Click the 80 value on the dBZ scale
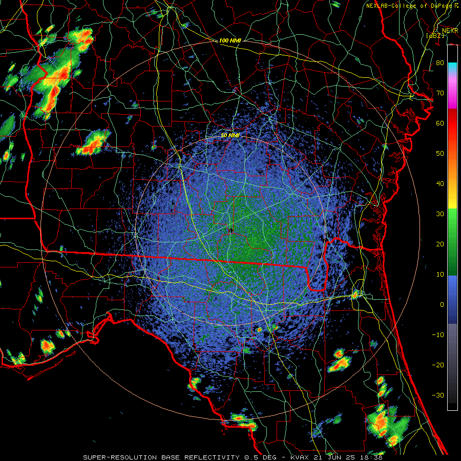The image size is (461, 461). click(440, 63)
